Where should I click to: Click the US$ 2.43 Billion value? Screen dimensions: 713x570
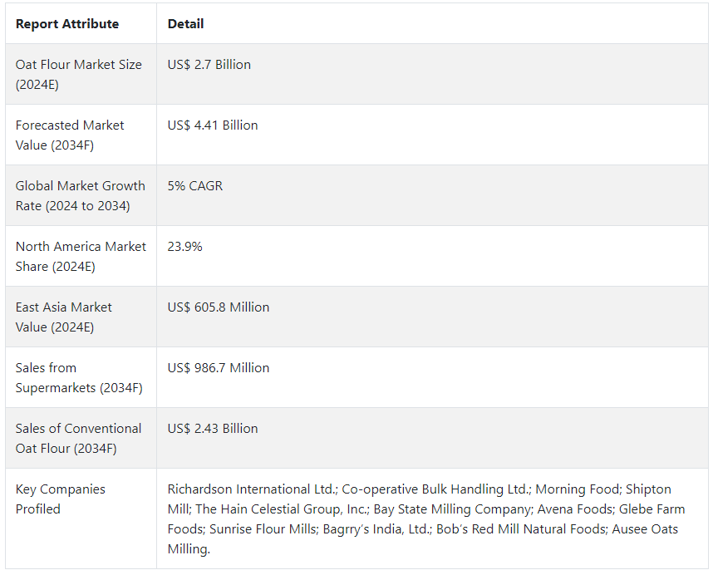coord(213,429)
